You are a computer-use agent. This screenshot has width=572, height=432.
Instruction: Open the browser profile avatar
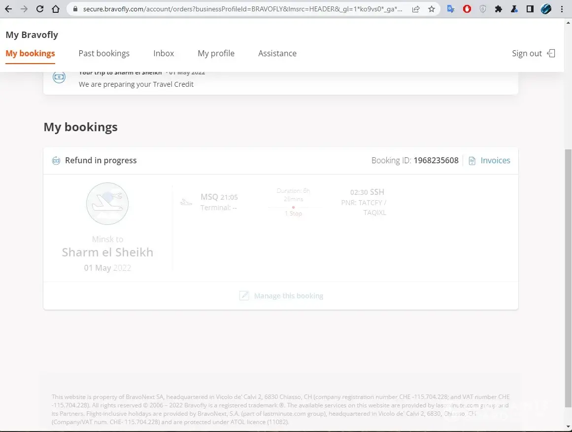[x=546, y=9]
